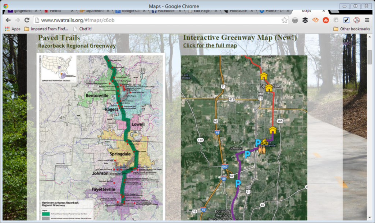This screenshot has width=375, height=223.
Task: Click the address bar URL field
Action: [161, 20]
